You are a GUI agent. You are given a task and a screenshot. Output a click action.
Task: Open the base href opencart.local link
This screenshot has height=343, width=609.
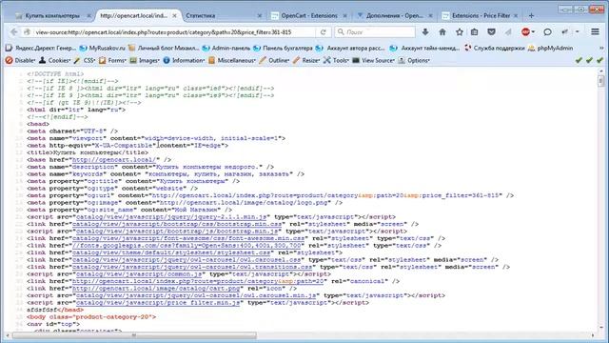[x=114, y=160]
